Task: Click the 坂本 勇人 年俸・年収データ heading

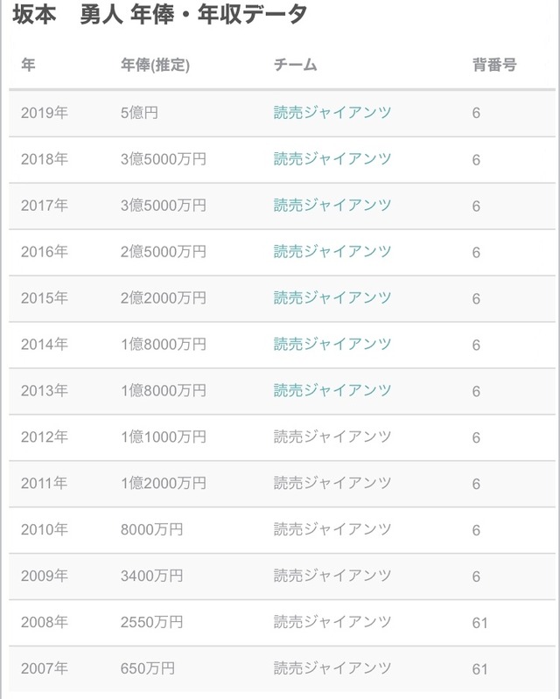Action: [159, 14]
